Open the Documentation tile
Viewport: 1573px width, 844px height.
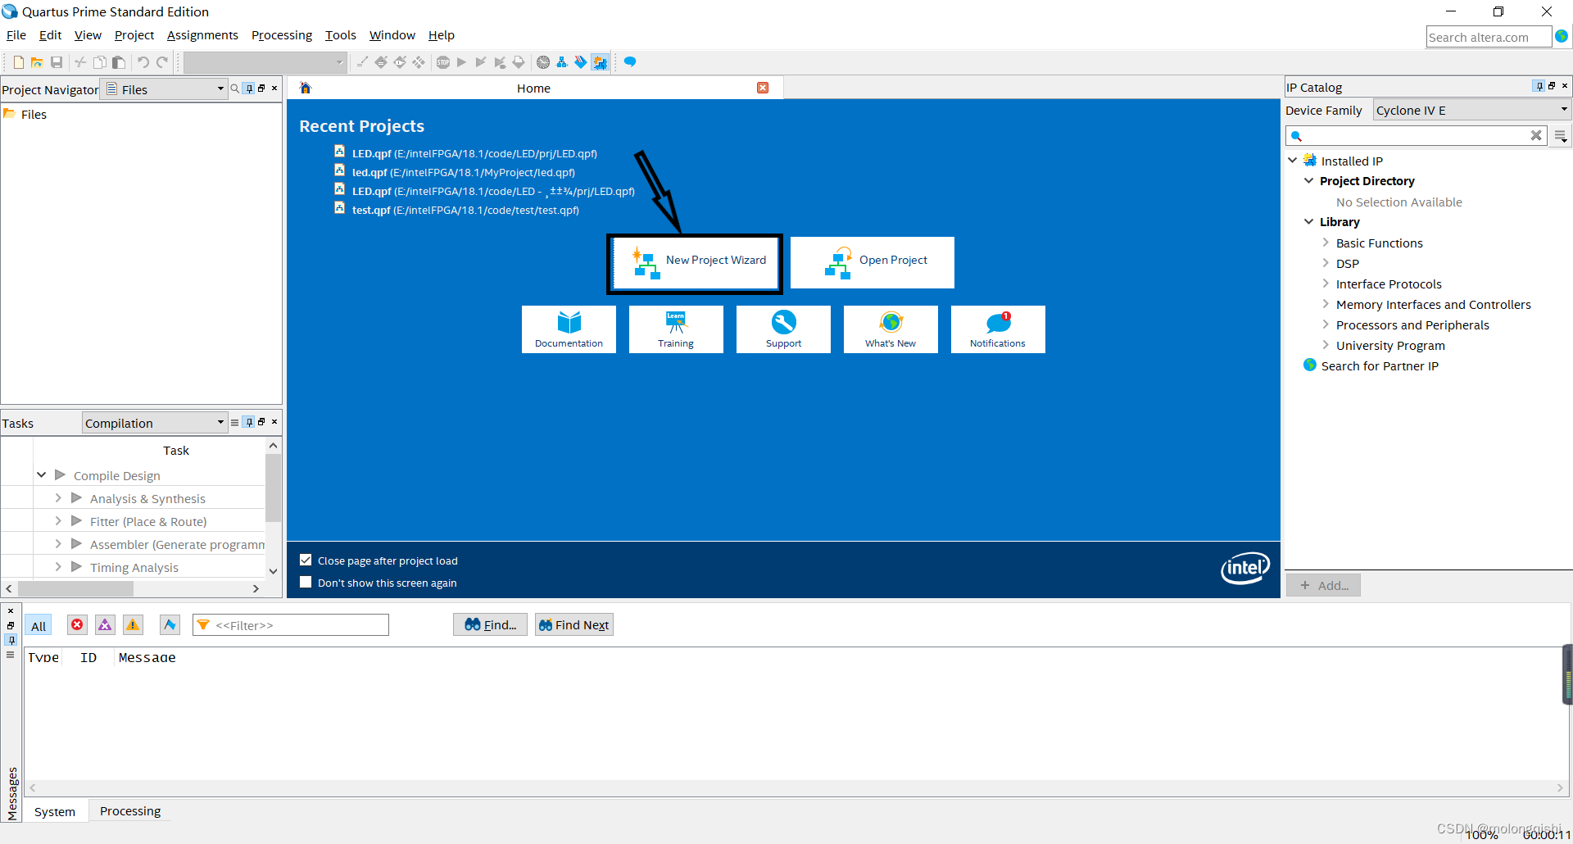click(x=569, y=329)
